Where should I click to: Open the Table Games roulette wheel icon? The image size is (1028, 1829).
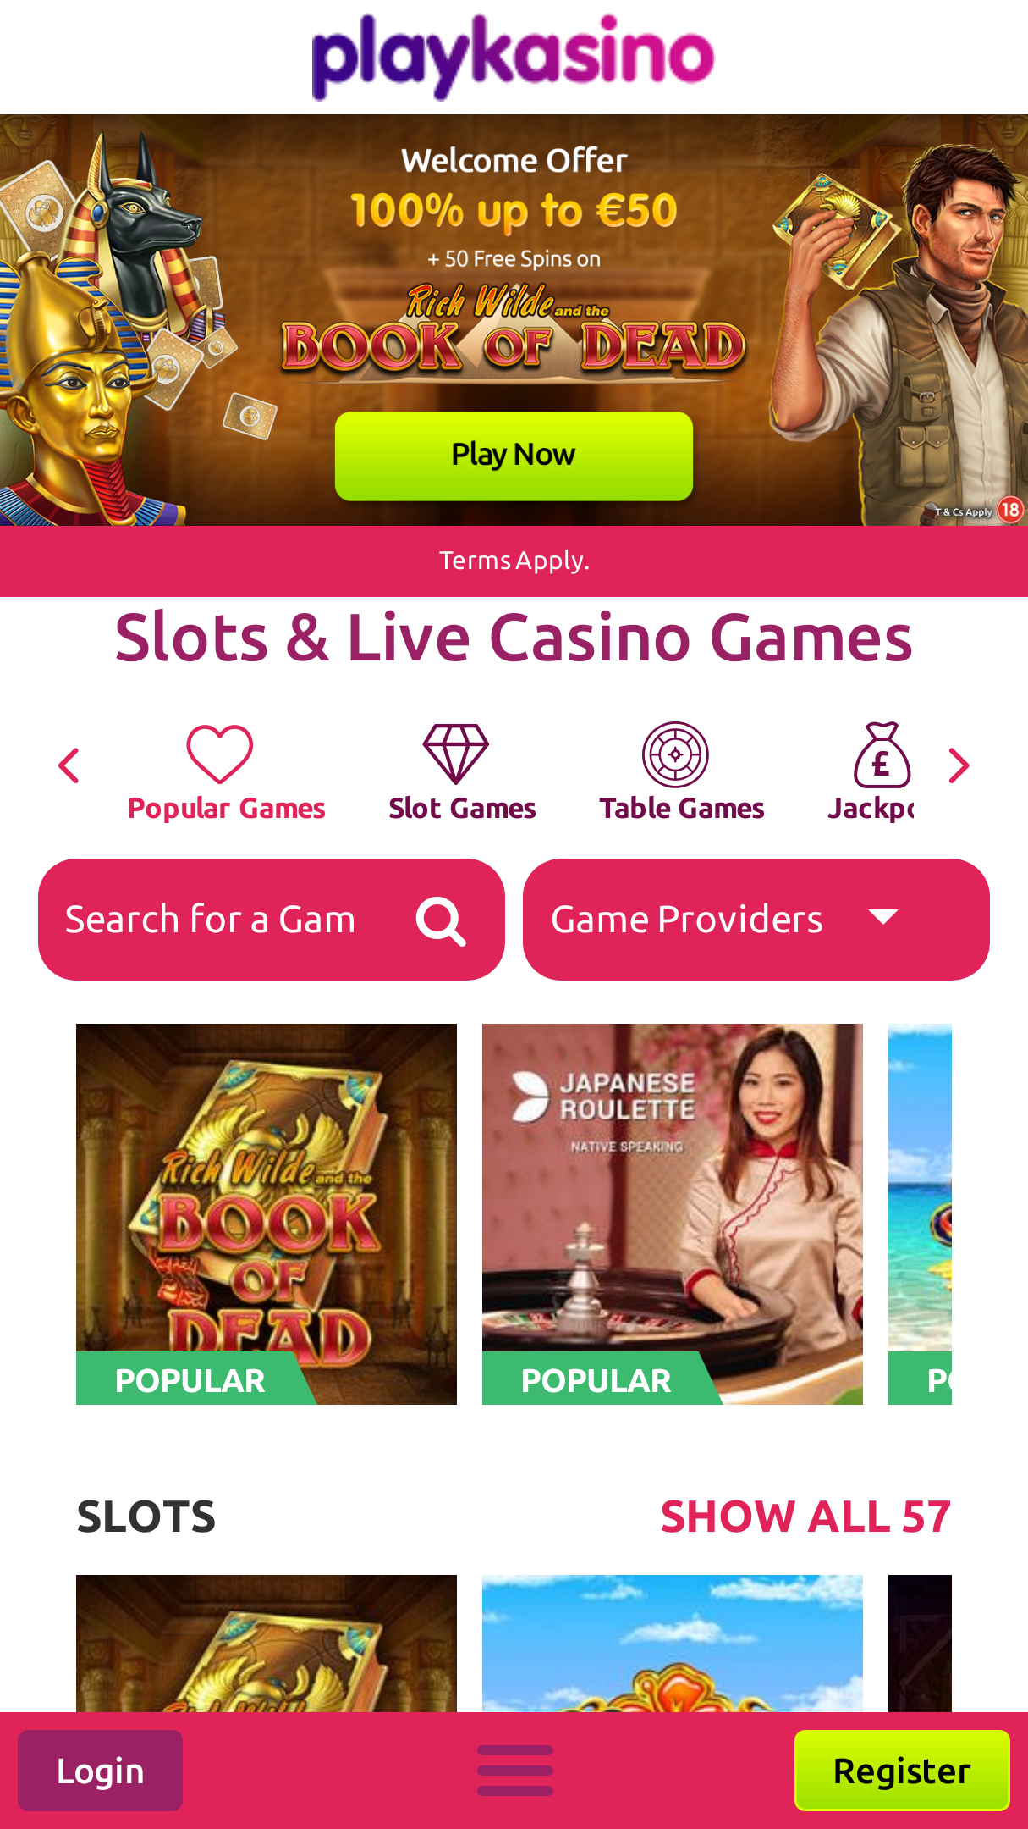tap(675, 754)
